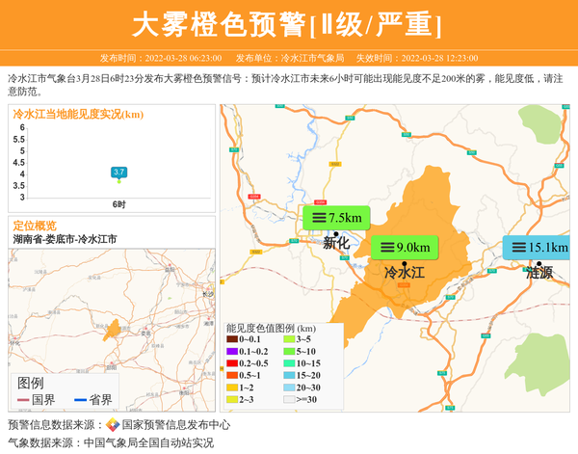
Task: Click the 冷水江当地能见度实况(km) chart title
Action: [78, 115]
